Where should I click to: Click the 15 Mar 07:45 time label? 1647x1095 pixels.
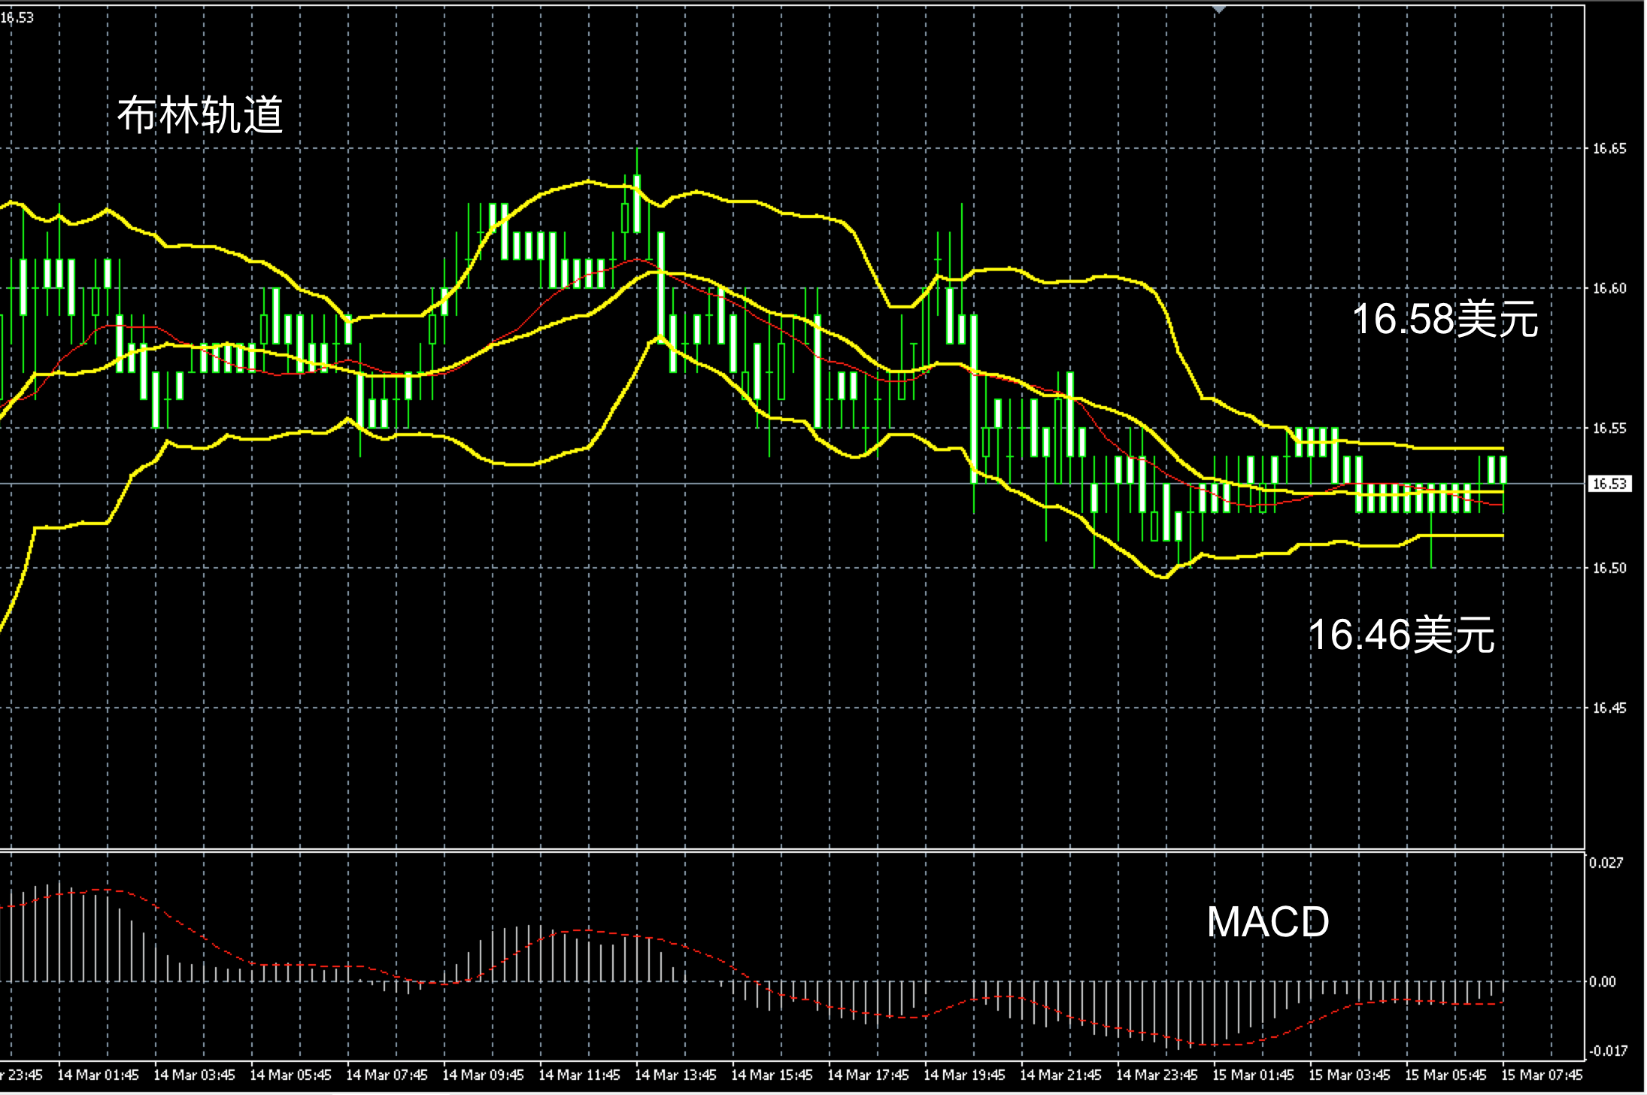tap(1542, 1075)
